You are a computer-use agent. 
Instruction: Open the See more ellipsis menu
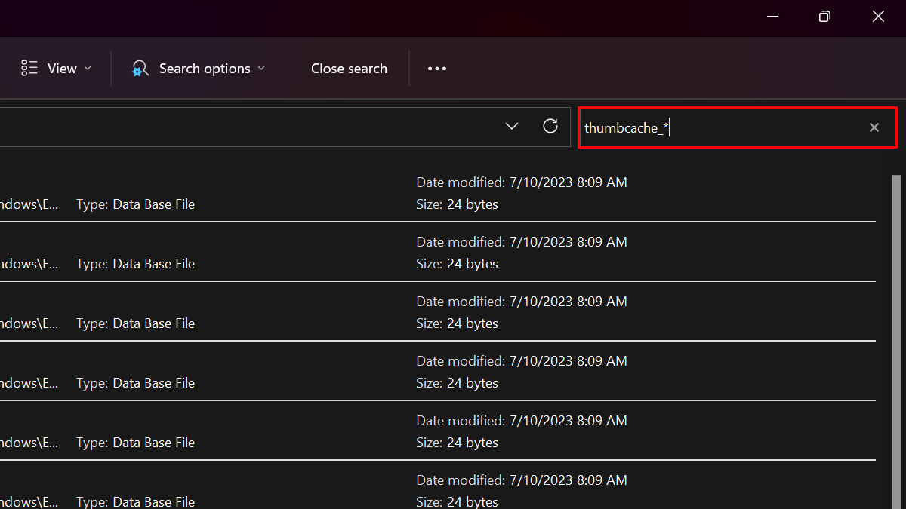pyautogui.click(x=437, y=69)
